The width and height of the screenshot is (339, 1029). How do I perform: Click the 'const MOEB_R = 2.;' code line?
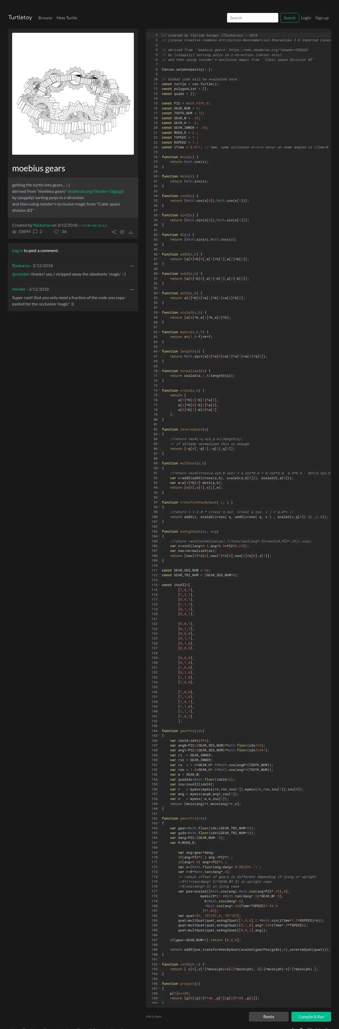(180, 132)
